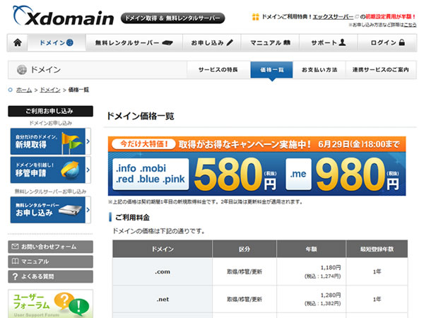
Task: Open the サポート navigation tab
Action: [x=329, y=42]
